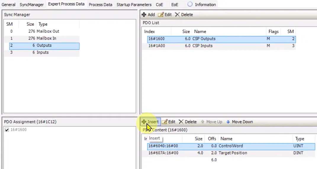The image size is (317, 169).
Task: Select the CSP Inputs PDO row
Action: 222,46
